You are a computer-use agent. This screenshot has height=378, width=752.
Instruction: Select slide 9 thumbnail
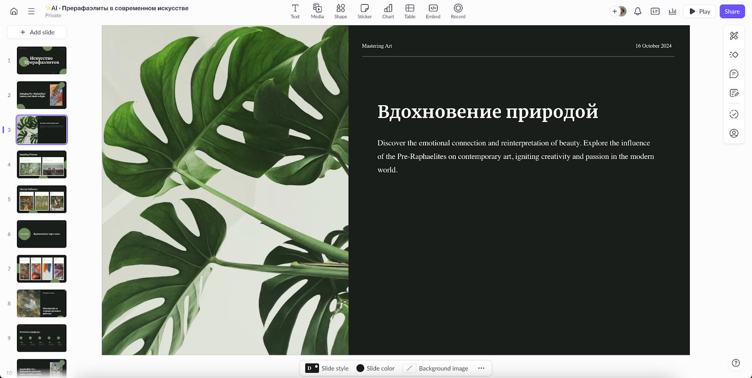click(42, 338)
